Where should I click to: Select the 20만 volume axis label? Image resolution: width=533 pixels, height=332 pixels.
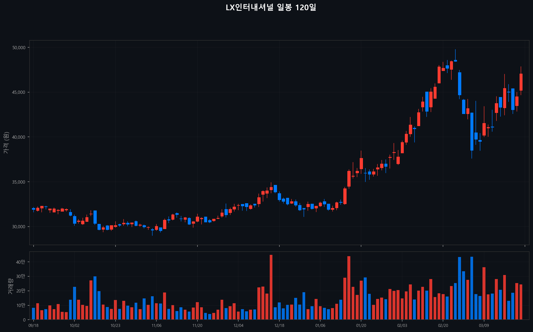20,291
